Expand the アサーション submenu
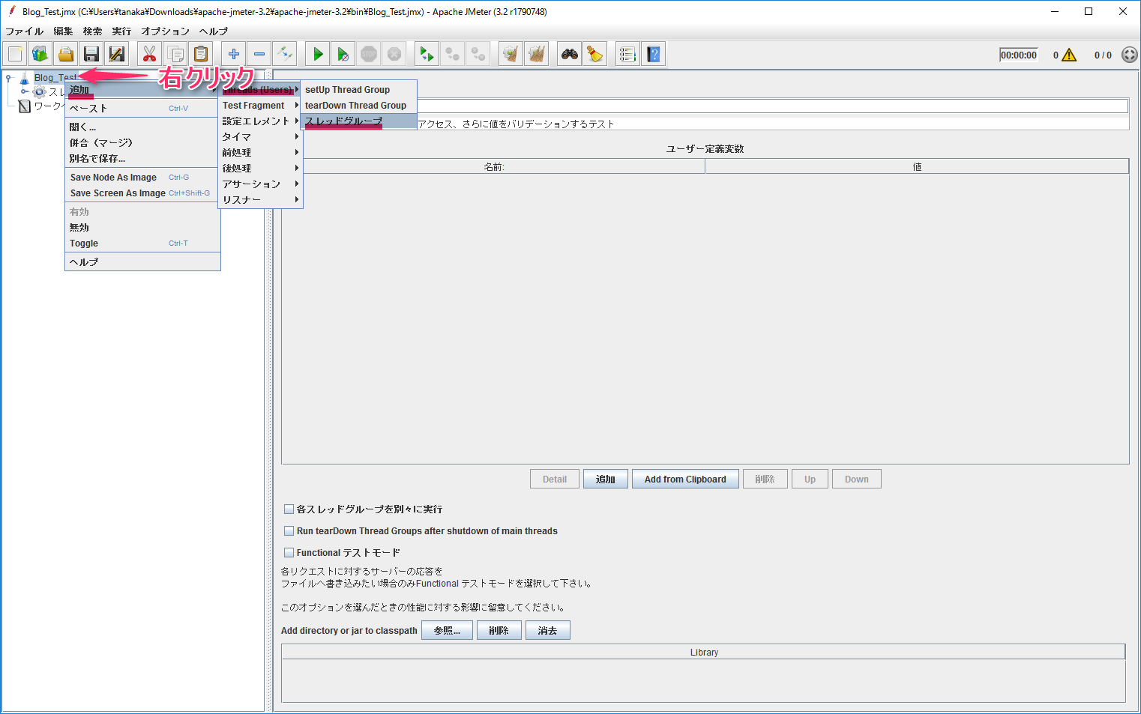Screen dimensions: 1141x714 [260, 184]
